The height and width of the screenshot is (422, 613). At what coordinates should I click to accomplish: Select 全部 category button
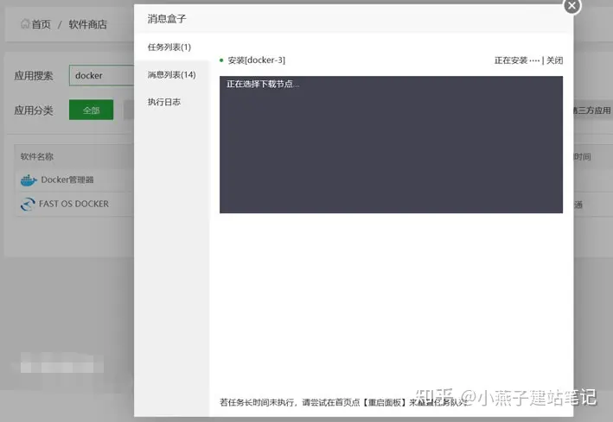pyautogui.click(x=91, y=110)
